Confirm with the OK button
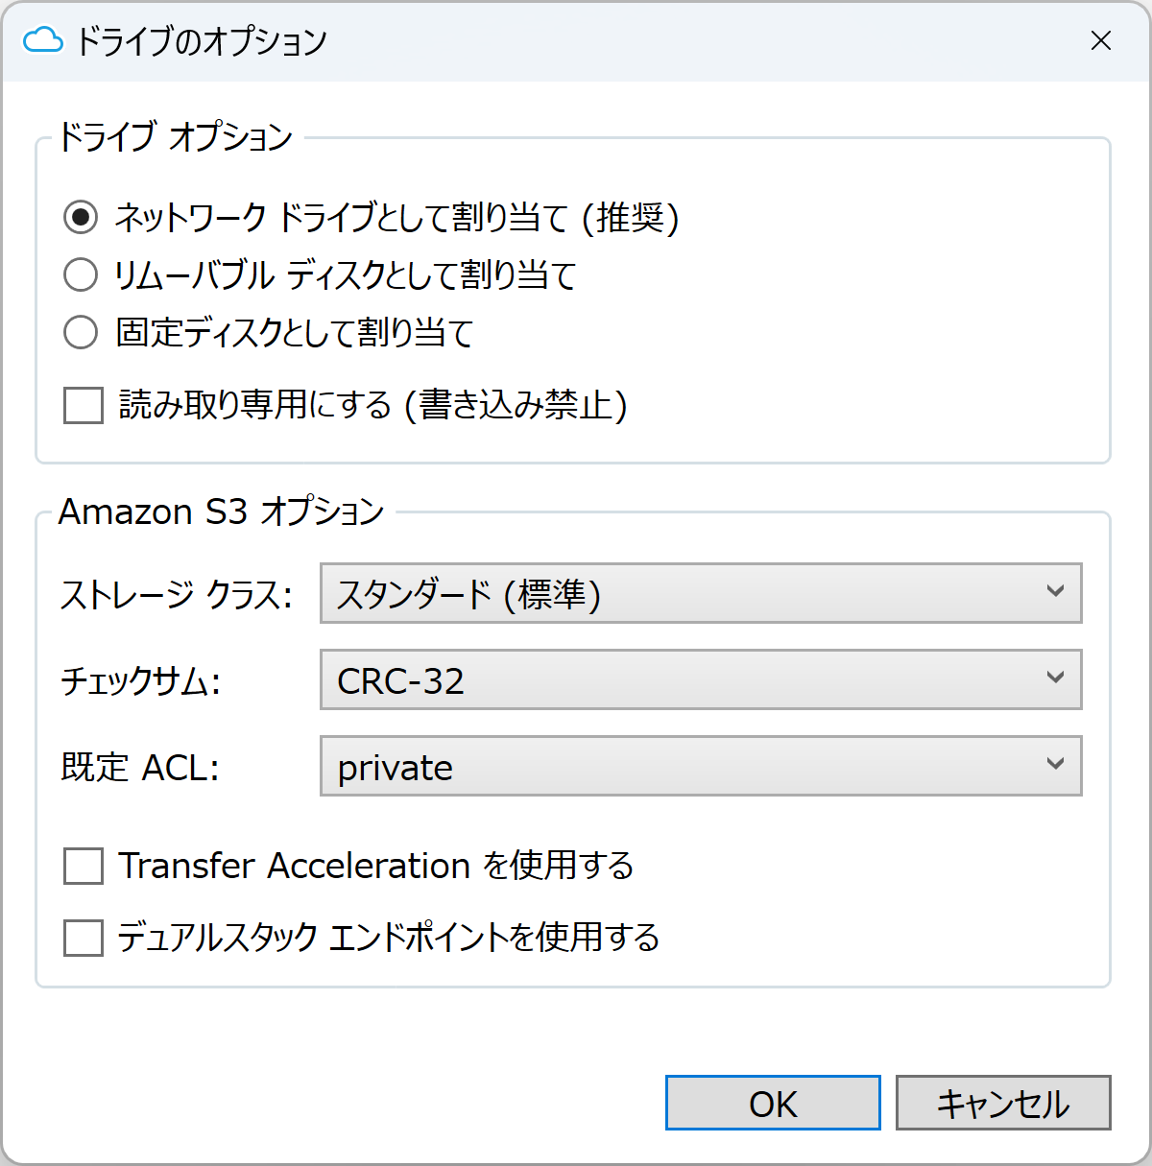 (773, 1103)
